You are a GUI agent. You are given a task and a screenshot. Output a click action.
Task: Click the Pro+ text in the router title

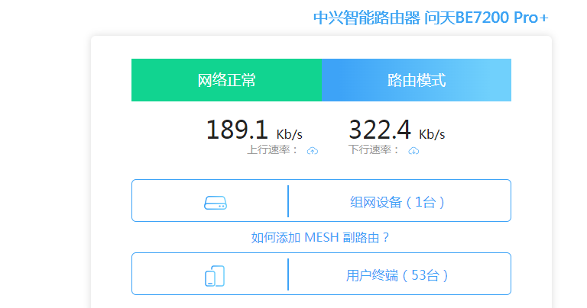pyautogui.click(x=531, y=18)
